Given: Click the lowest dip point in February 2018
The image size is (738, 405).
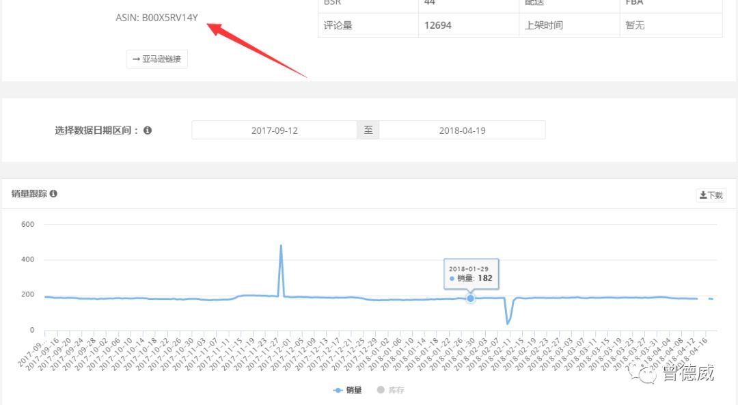Looking at the screenshot, I should coord(508,323).
